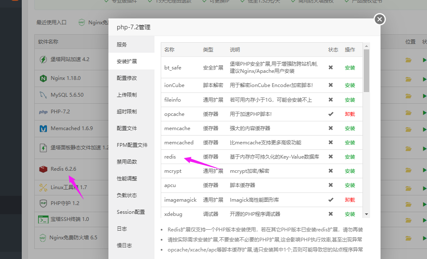The width and height of the screenshot is (427, 259).
Task: Click the 堡塔面板静态文件加速 icon
Action: 43,148
